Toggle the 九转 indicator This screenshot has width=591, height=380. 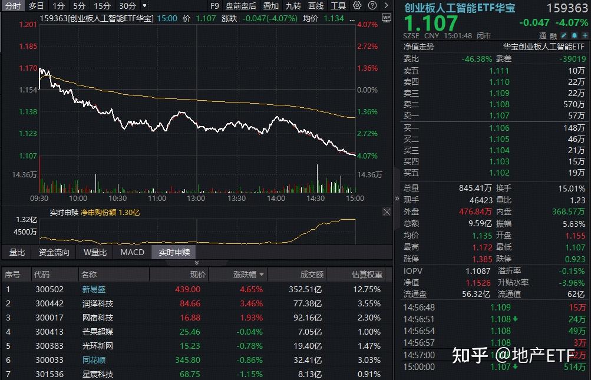point(293,6)
